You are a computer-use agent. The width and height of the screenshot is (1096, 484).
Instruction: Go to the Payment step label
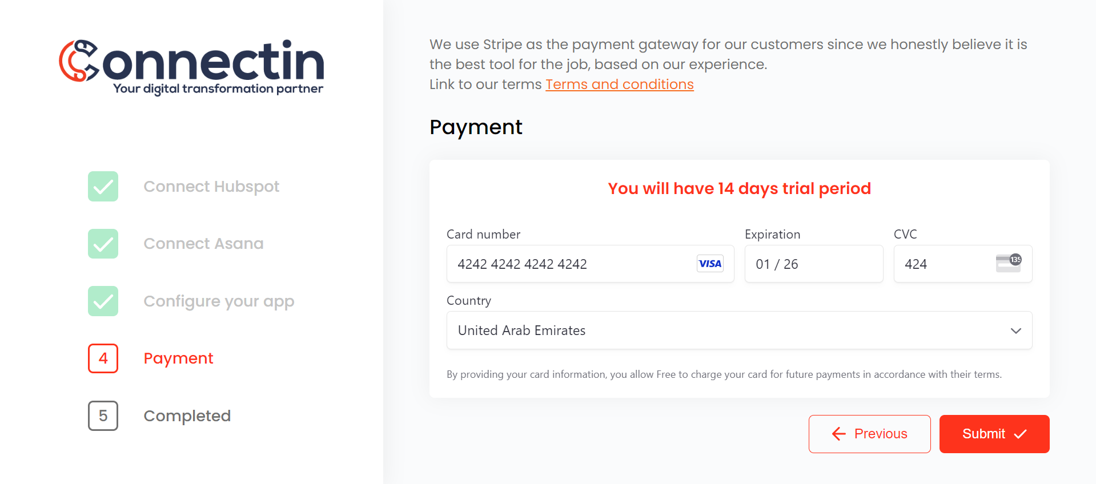(178, 358)
